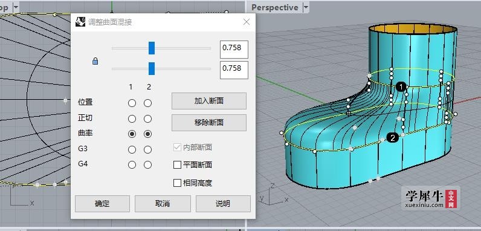Select 曲率 radio for edge 2
Viewport: 481px width, 231px height.
pyautogui.click(x=148, y=134)
